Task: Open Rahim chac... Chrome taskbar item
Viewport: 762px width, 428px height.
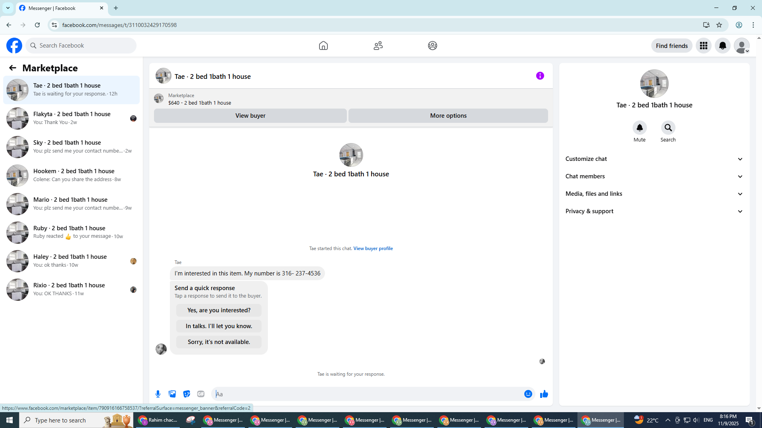Action: click(158, 420)
